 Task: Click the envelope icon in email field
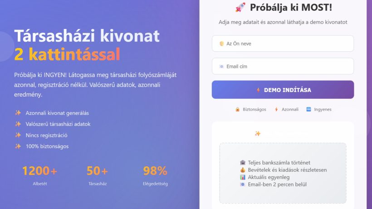[x=221, y=66]
